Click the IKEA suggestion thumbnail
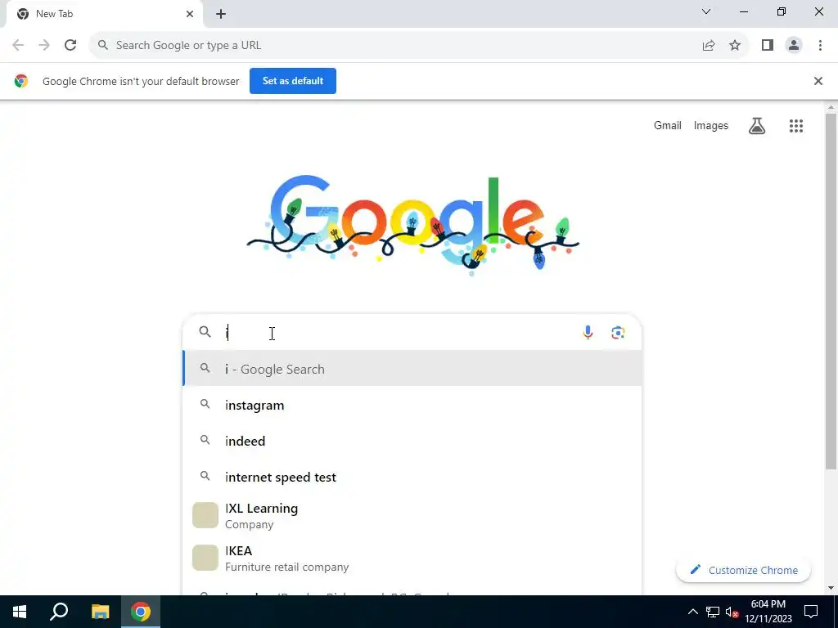The width and height of the screenshot is (838, 628). point(205,558)
